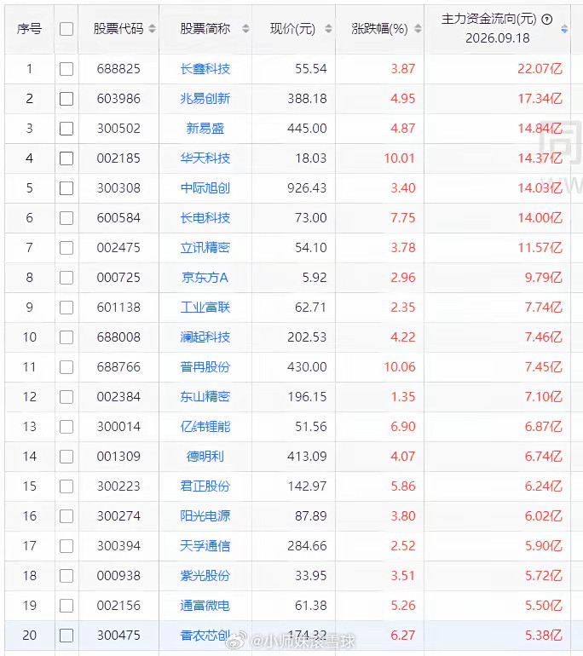
Task: Open stock link 兆易创新
Action: [205, 99]
